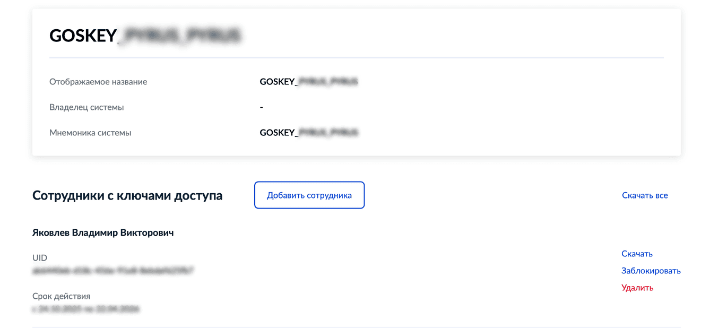Click the divider line under the GOSKEY title
The width and height of the screenshot is (701, 328).
(x=356, y=57)
